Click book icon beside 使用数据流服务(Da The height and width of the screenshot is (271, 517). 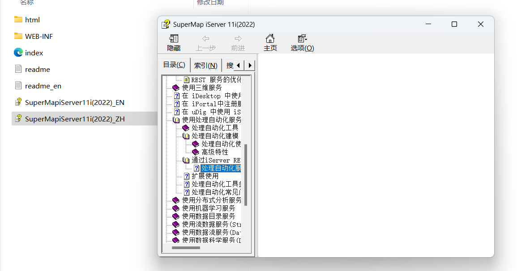176,233
